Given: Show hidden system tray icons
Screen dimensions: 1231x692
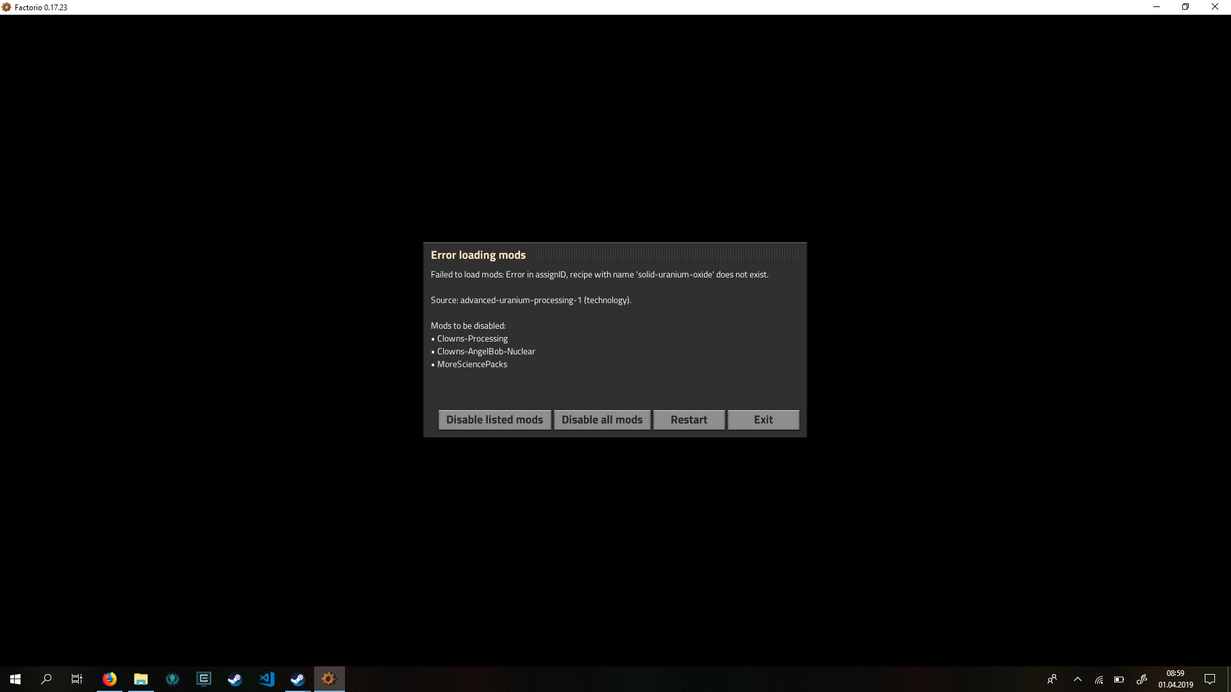Looking at the screenshot, I should [1078, 679].
